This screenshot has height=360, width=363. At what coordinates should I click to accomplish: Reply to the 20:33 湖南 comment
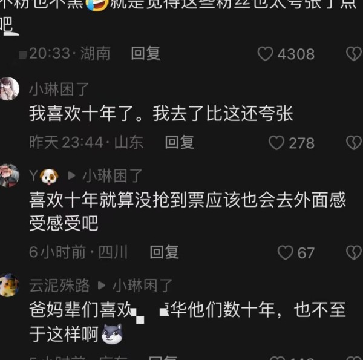(x=145, y=53)
